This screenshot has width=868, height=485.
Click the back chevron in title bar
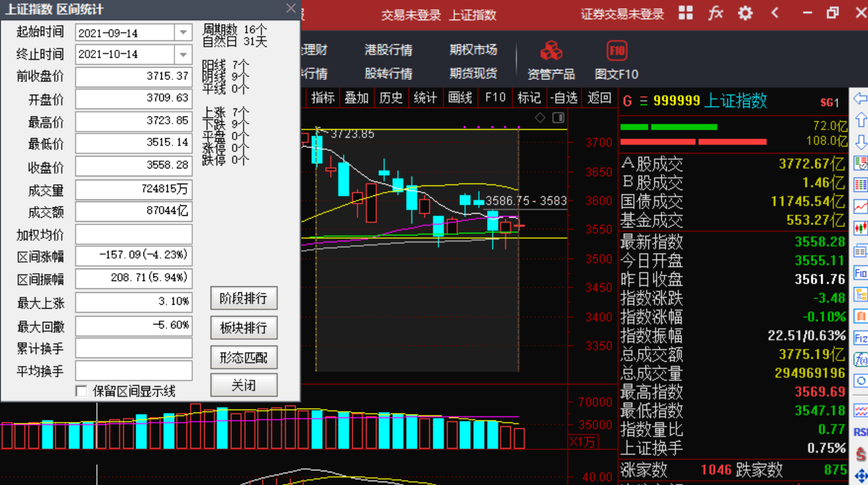coord(775,13)
